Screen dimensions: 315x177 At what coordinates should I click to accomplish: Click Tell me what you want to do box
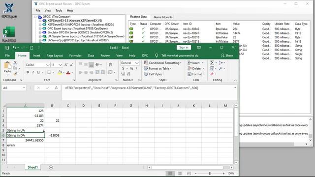tap(180, 56)
